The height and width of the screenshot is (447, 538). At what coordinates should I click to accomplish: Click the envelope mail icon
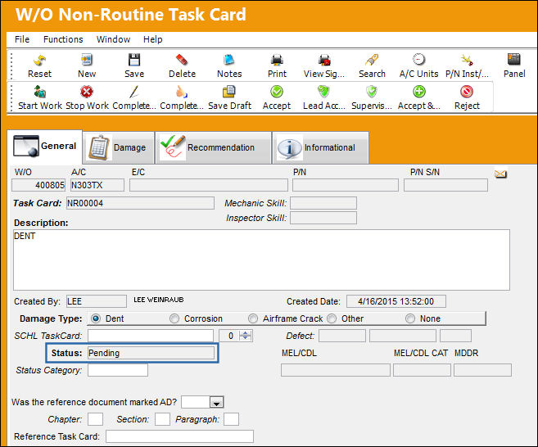coord(500,174)
